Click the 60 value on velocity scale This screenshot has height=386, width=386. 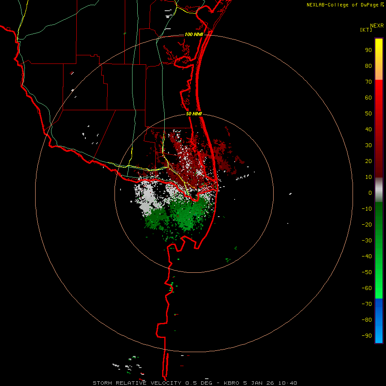[x=368, y=97]
